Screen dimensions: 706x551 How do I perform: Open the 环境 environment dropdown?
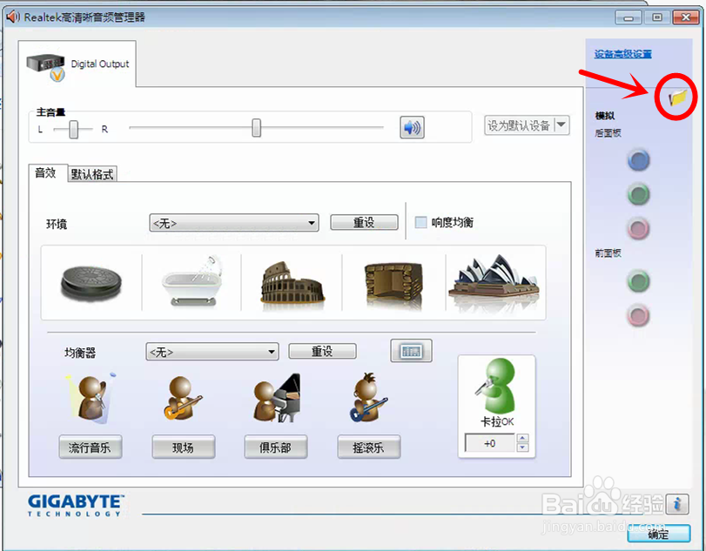click(x=233, y=222)
